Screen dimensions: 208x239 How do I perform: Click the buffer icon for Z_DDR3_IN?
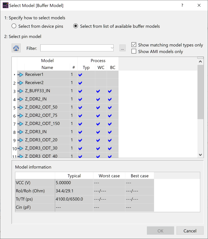(21, 132)
